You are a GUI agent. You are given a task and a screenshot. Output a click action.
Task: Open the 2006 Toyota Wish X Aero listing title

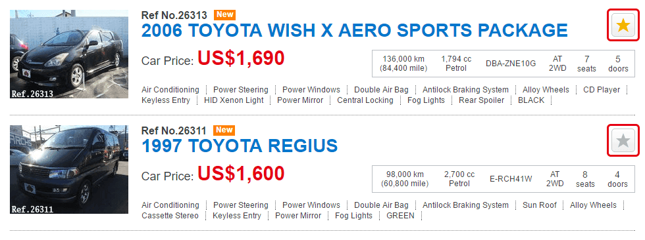tap(355, 31)
